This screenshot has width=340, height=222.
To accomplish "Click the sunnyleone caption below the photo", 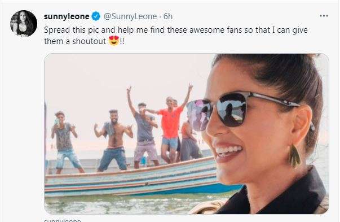I will coord(63,220).
